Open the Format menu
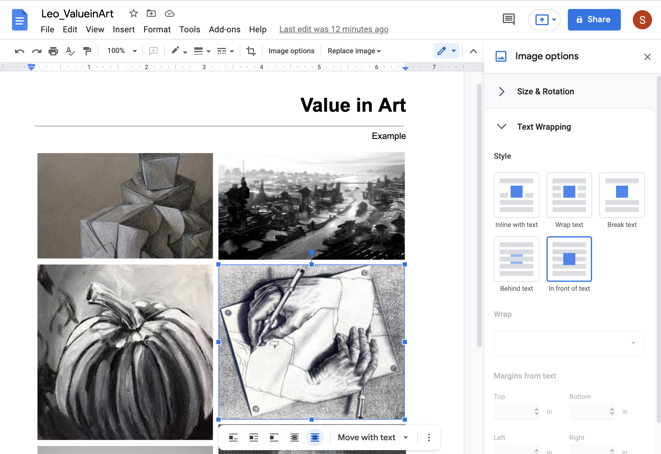Screen dimensions: 661x454 [157, 29]
